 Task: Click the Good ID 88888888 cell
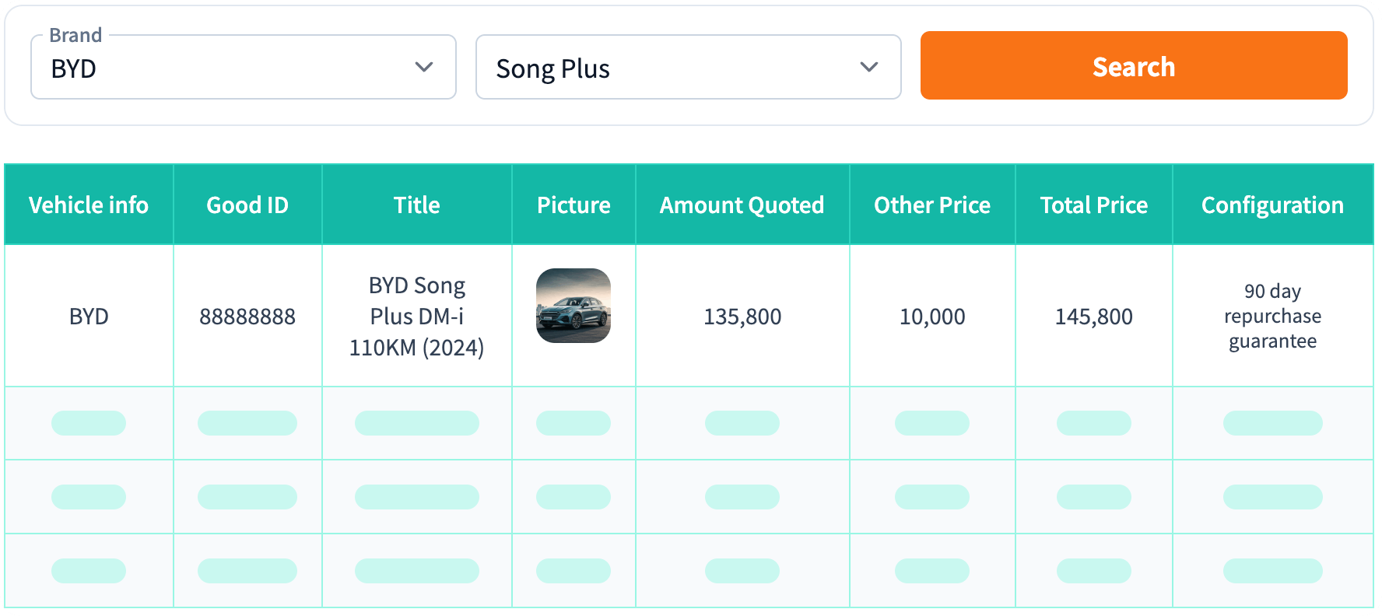[x=247, y=317]
